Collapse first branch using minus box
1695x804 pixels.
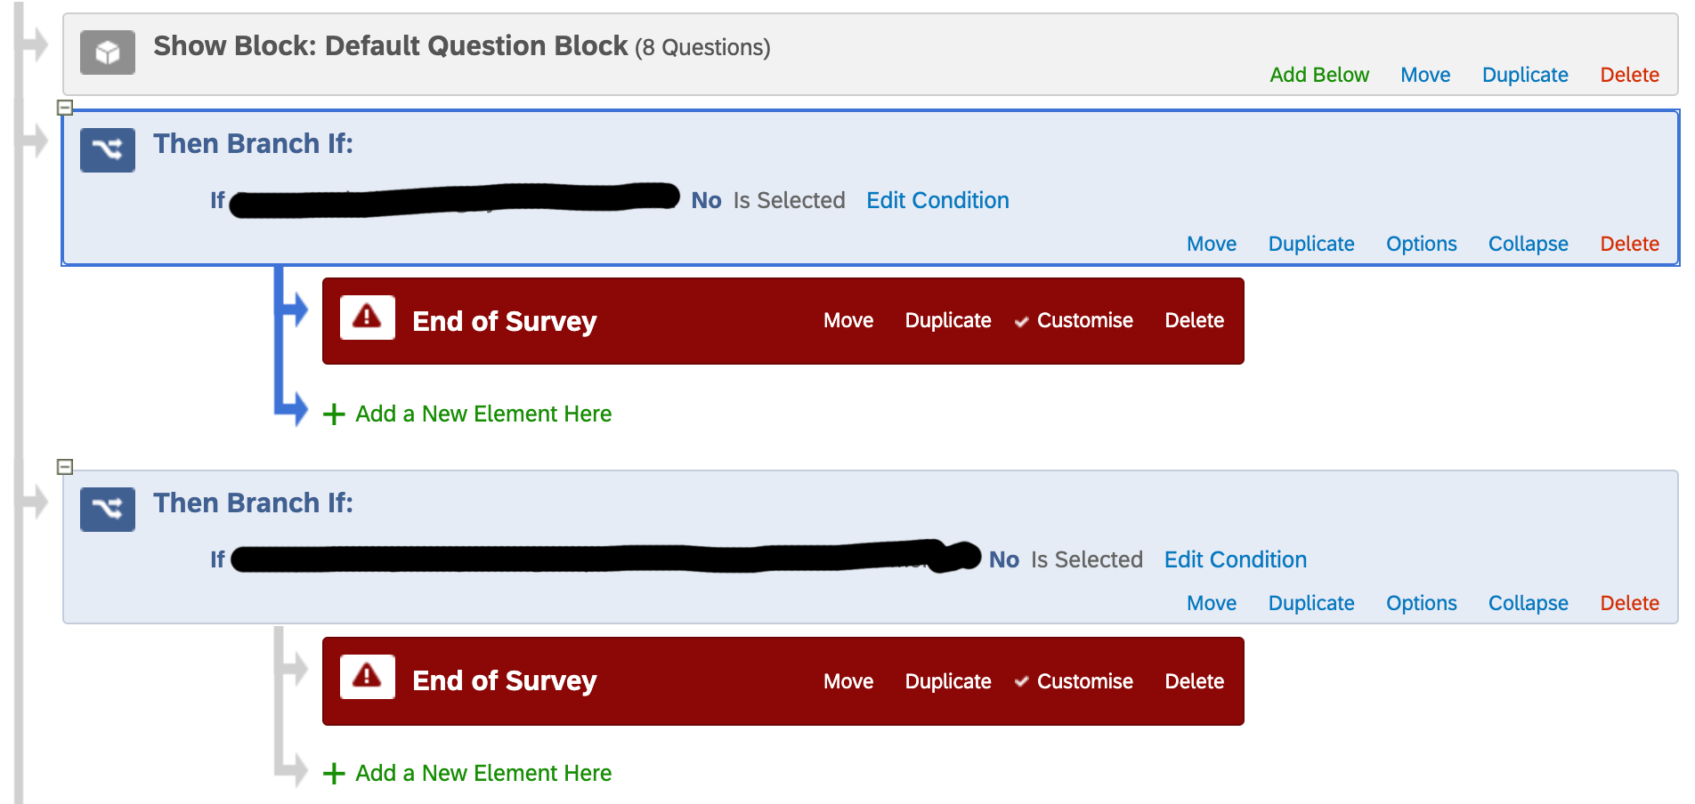65,108
